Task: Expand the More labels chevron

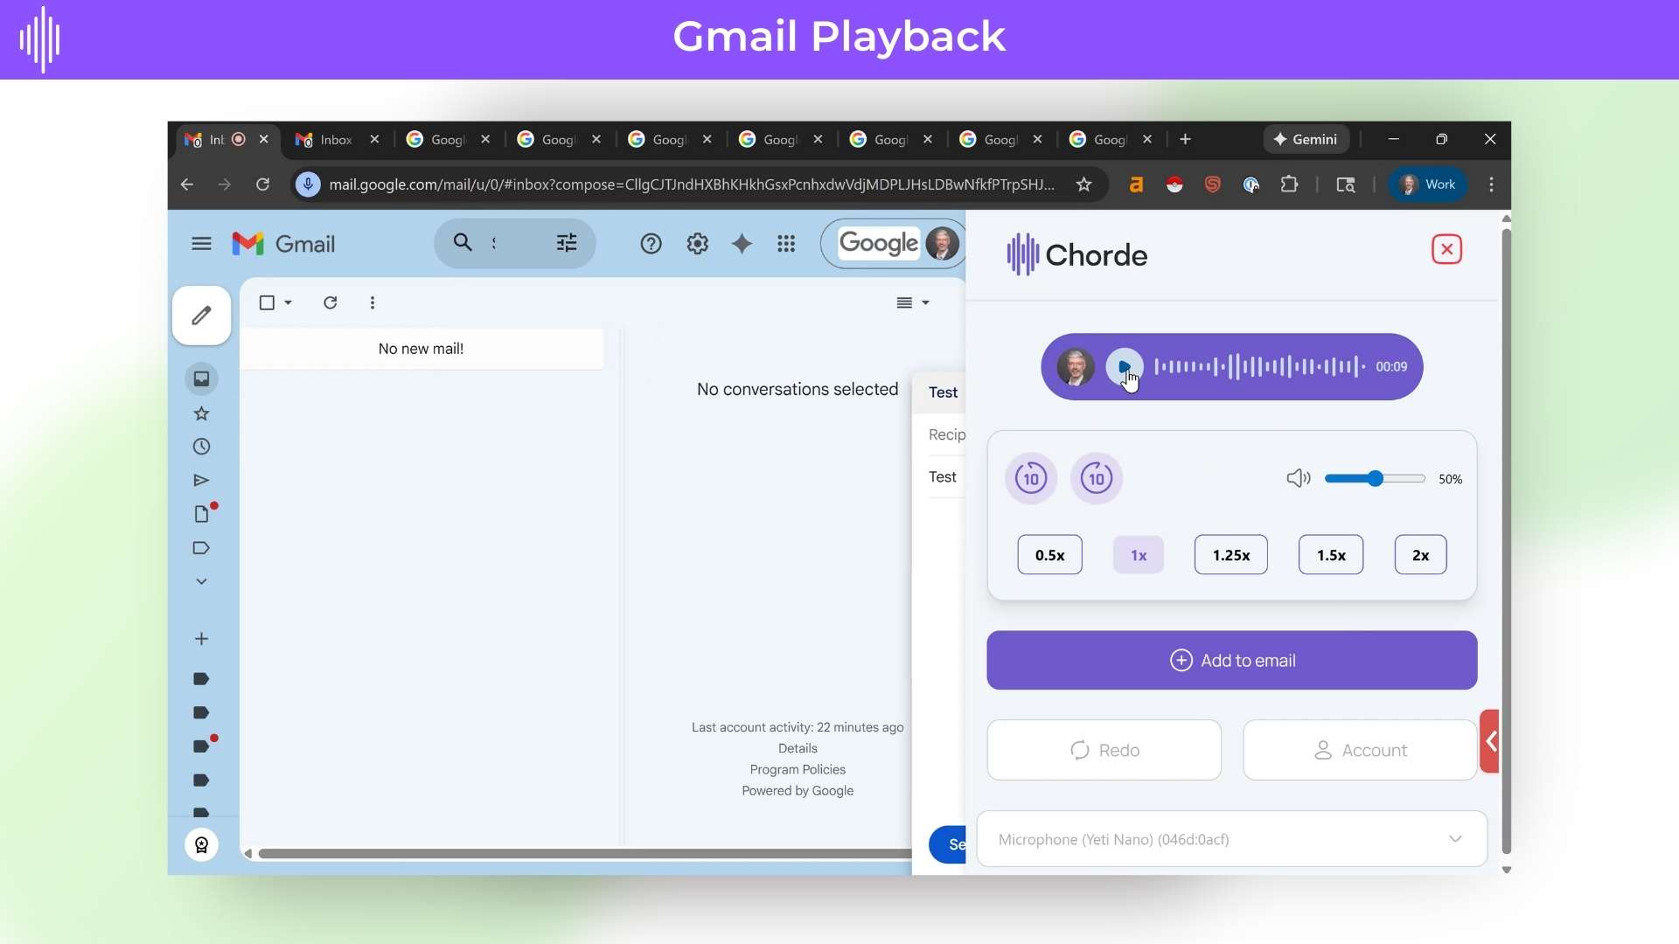Action: tap(201, 581)
